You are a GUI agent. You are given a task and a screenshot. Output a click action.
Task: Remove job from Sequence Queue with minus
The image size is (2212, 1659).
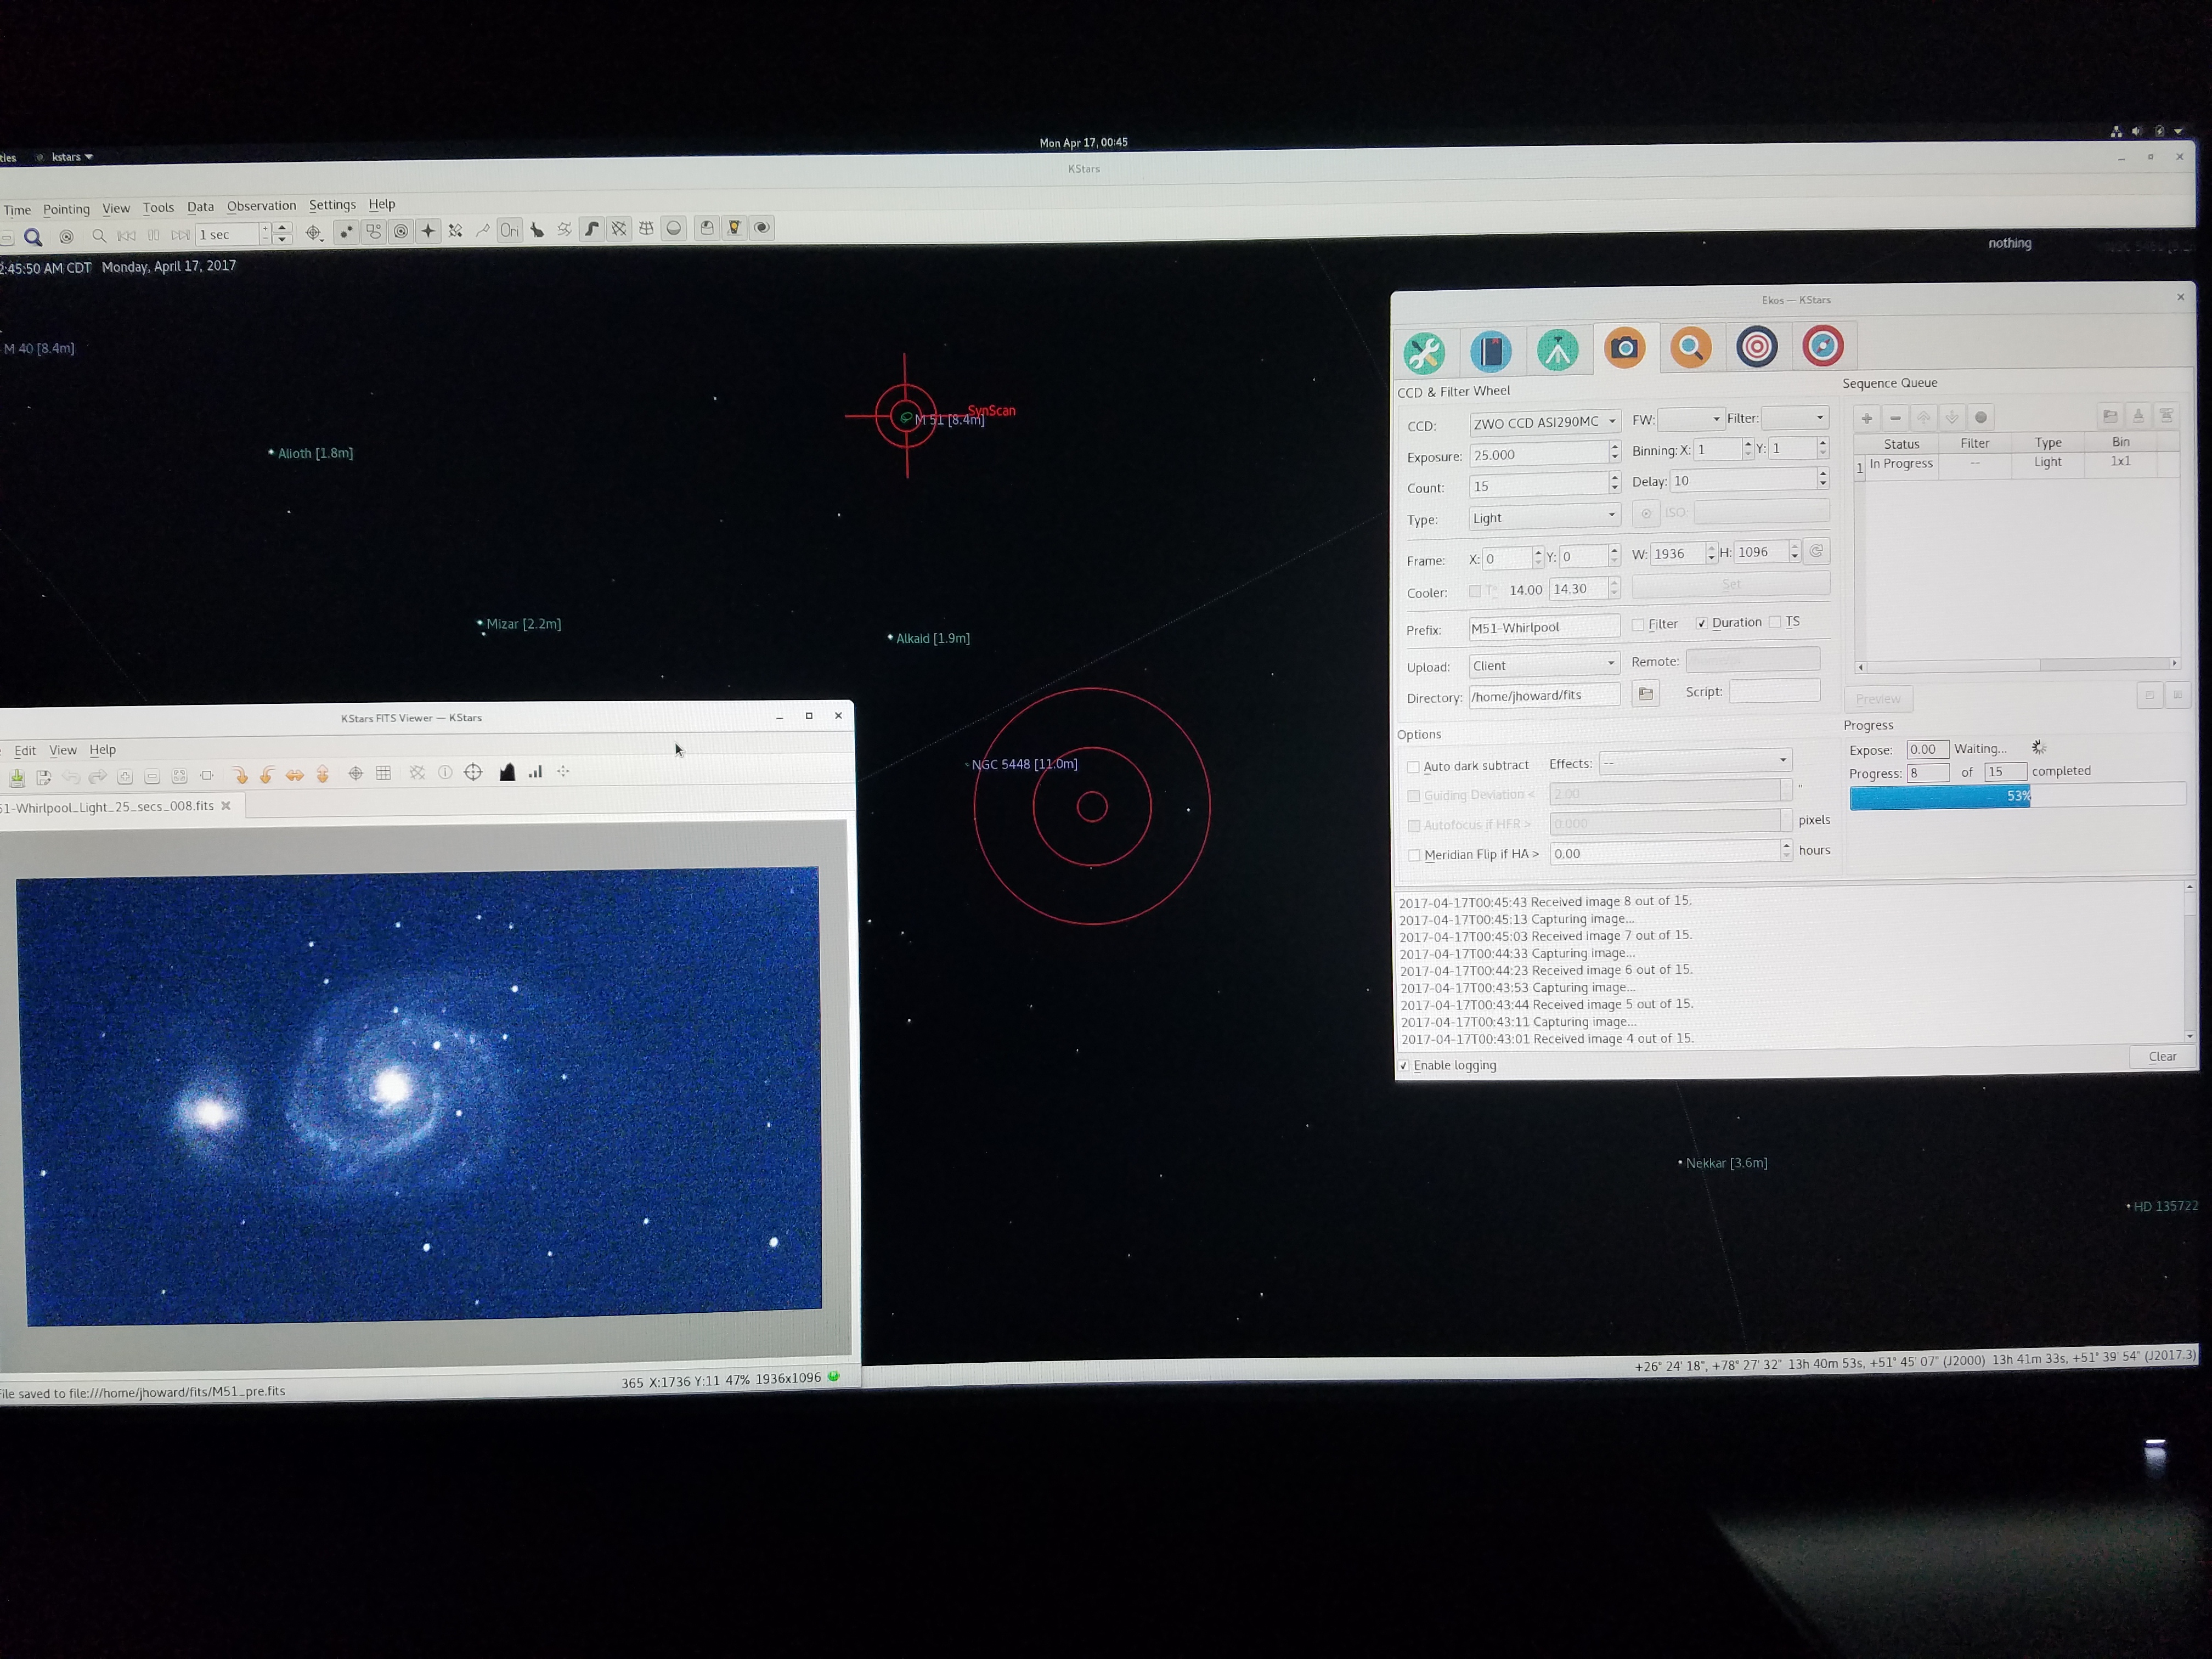(x=1895, y=418)
